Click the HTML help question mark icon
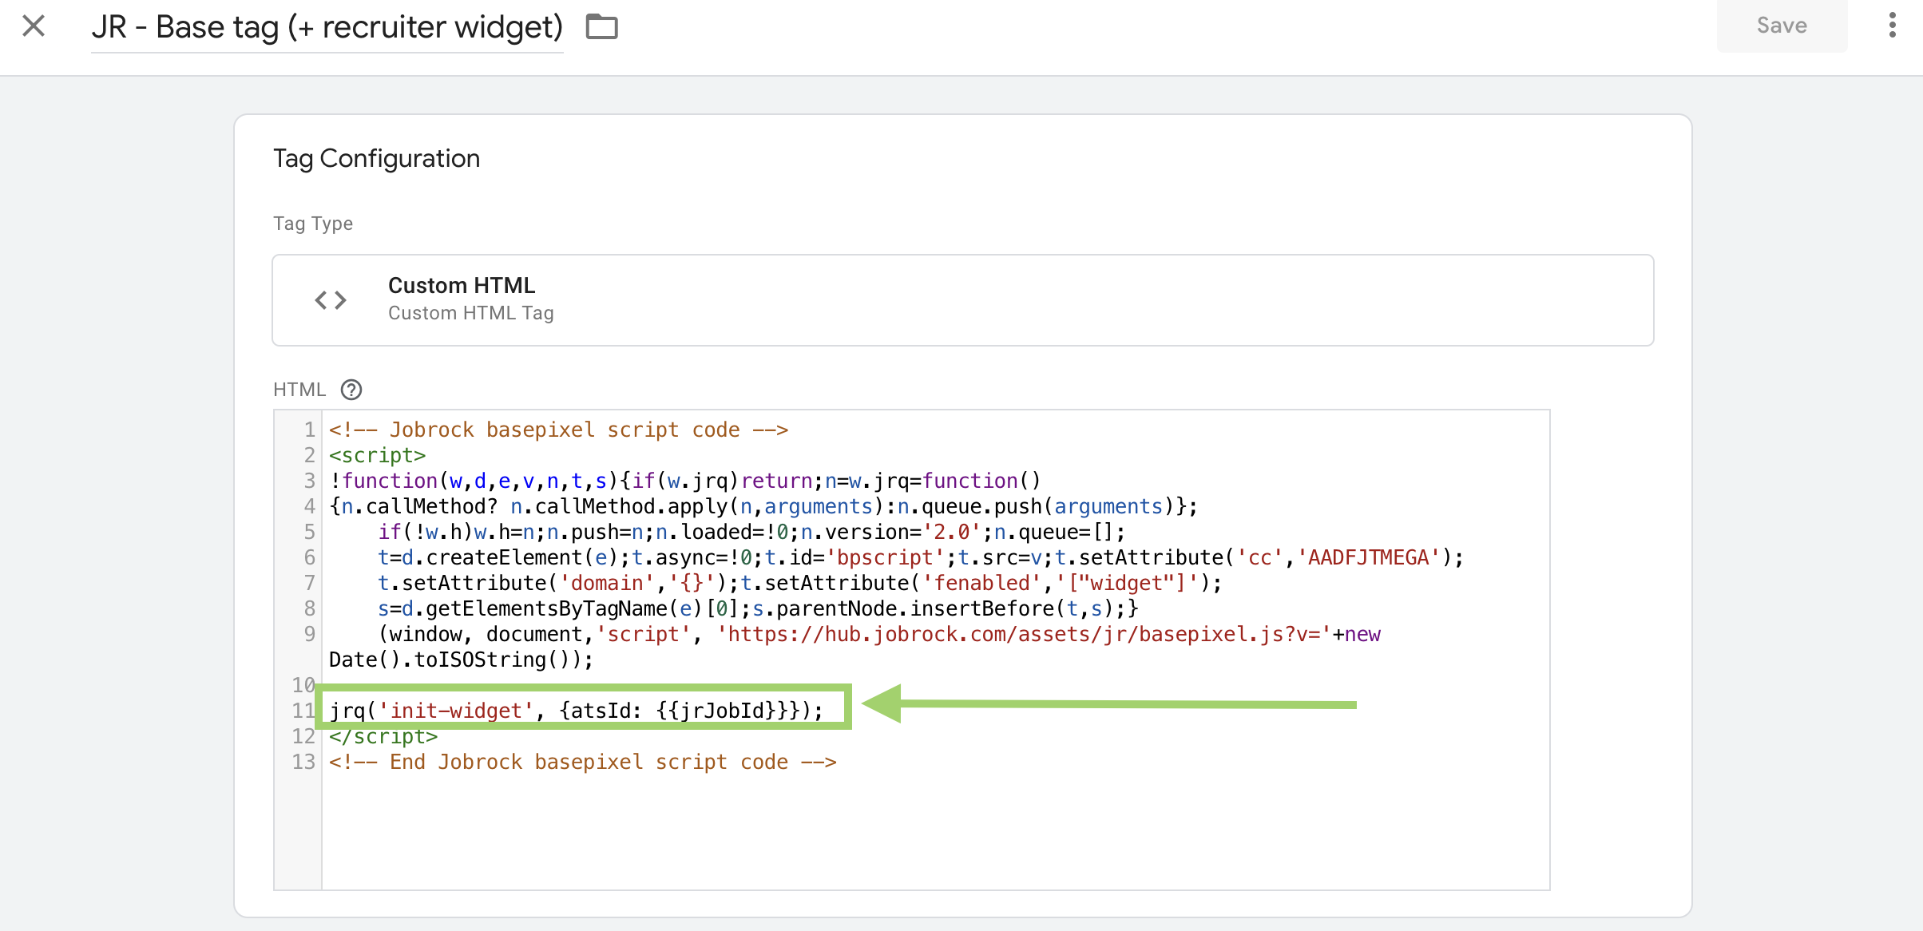 tap(351, 390)
